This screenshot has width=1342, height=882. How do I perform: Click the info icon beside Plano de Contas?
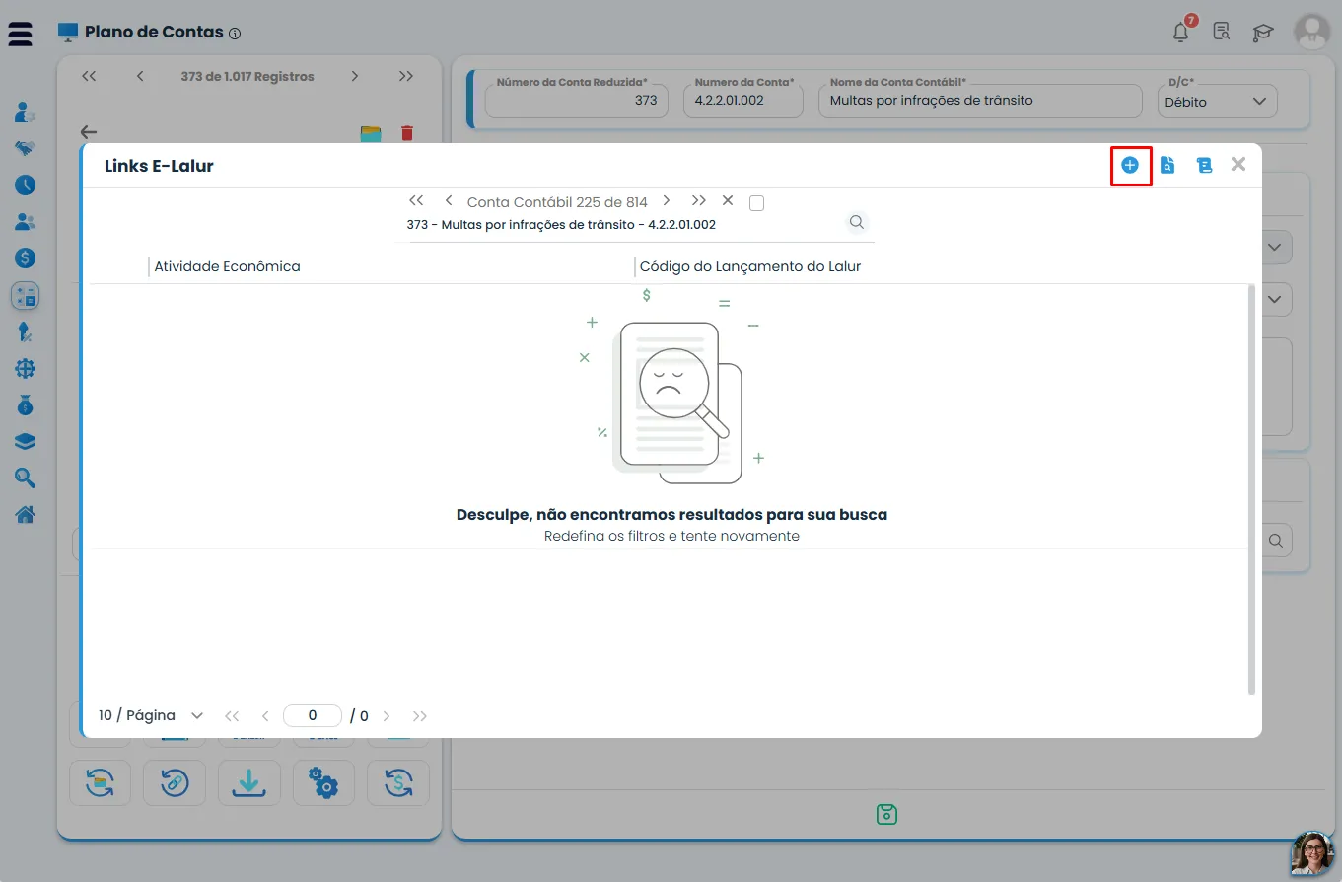pos(235,34)
